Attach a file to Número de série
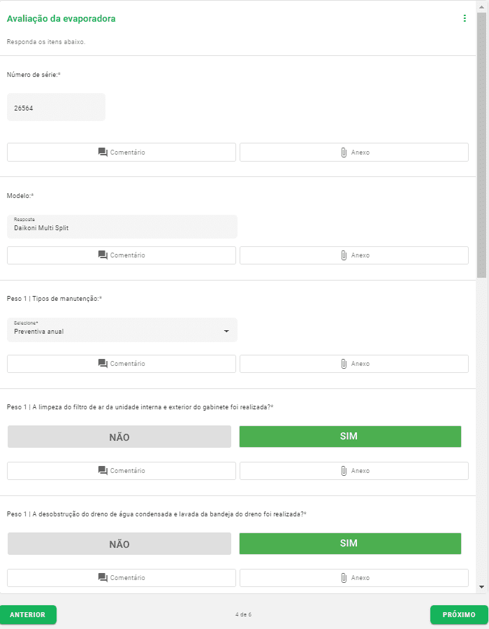 353,152
